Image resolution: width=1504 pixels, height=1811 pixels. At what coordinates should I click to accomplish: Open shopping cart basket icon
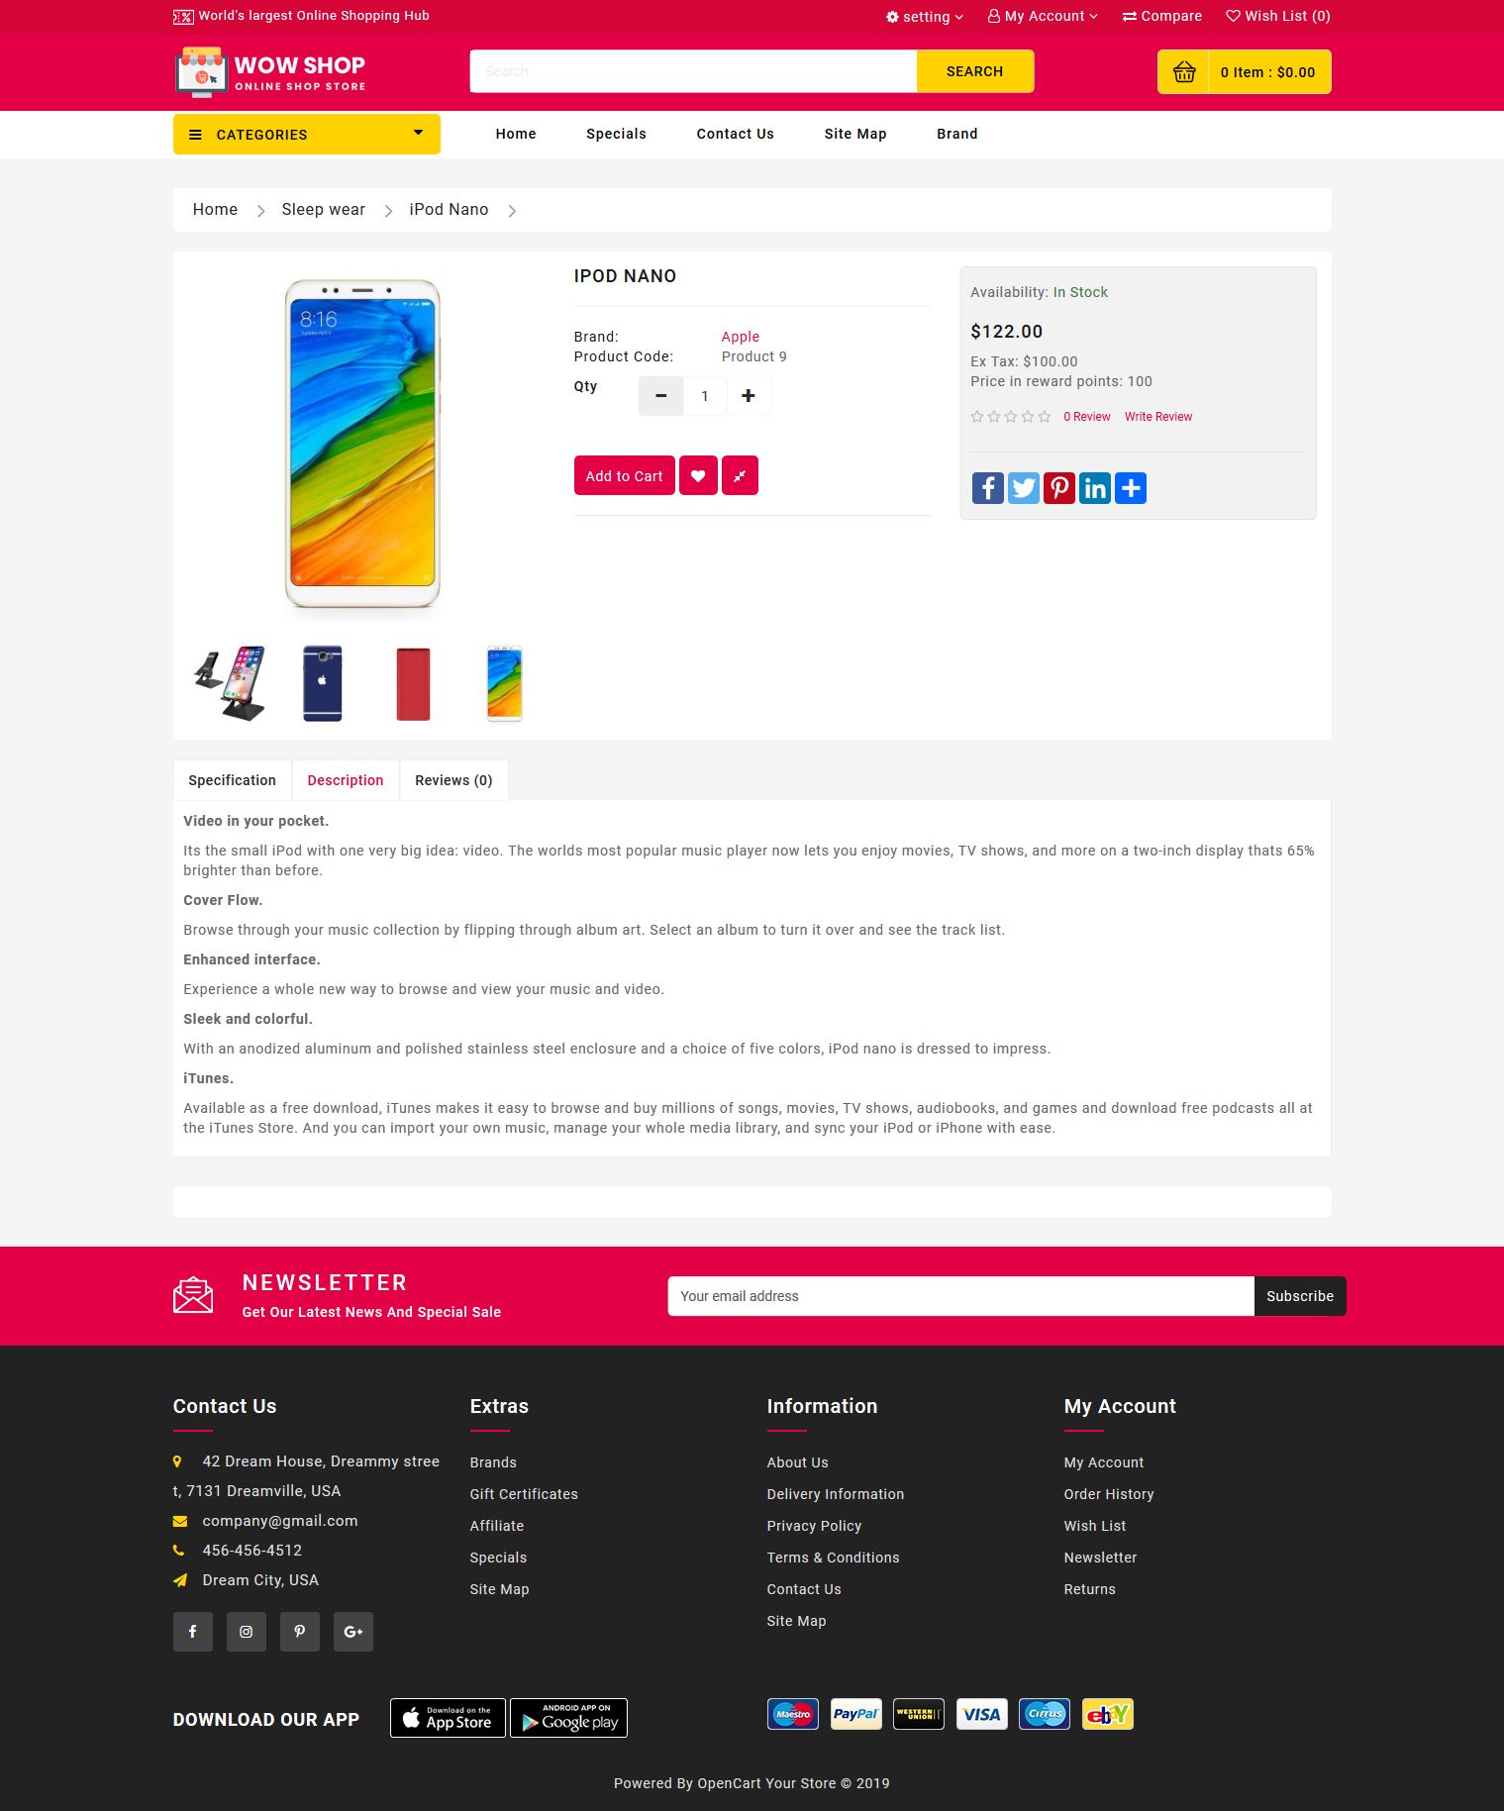(1184, 71)
